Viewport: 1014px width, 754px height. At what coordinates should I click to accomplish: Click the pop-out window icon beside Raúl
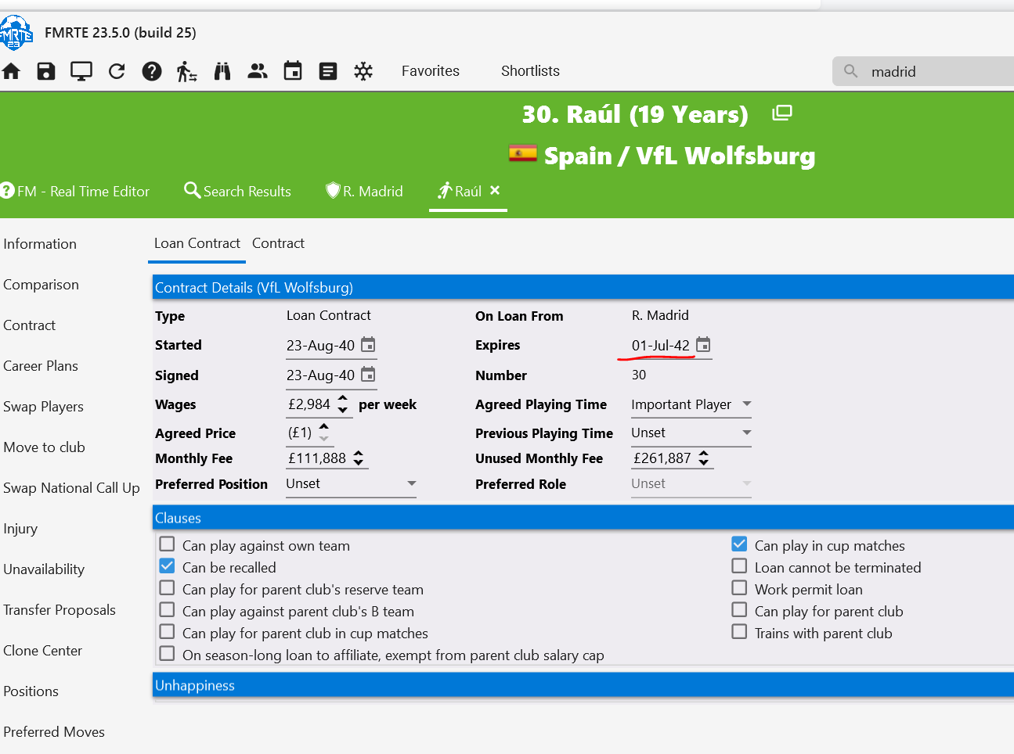[x=782, y=113]
